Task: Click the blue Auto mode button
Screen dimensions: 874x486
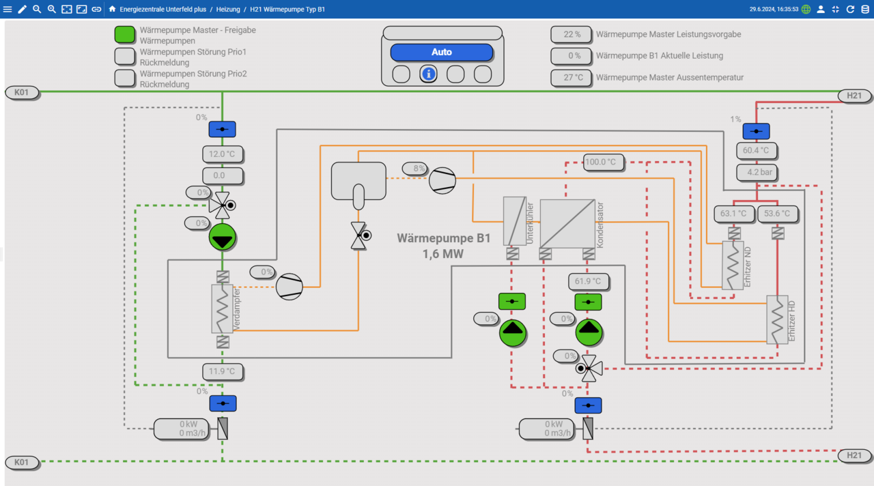Action: pos(442,53)
